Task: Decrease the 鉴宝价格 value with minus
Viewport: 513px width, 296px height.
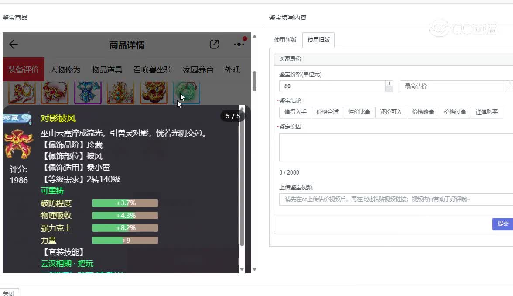Action: coord(389,89)
